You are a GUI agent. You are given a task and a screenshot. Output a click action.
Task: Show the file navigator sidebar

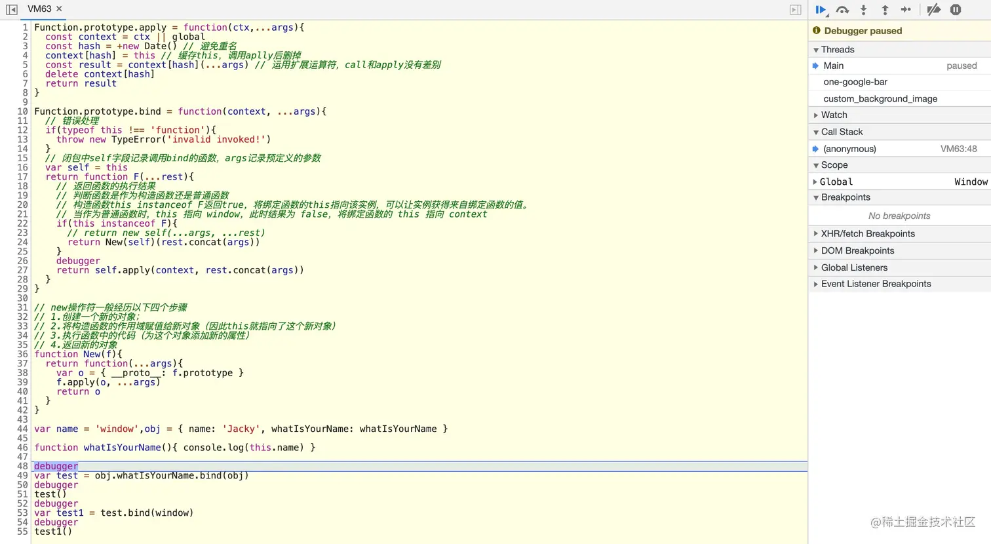pyautogui.click(x=11, y=9)
